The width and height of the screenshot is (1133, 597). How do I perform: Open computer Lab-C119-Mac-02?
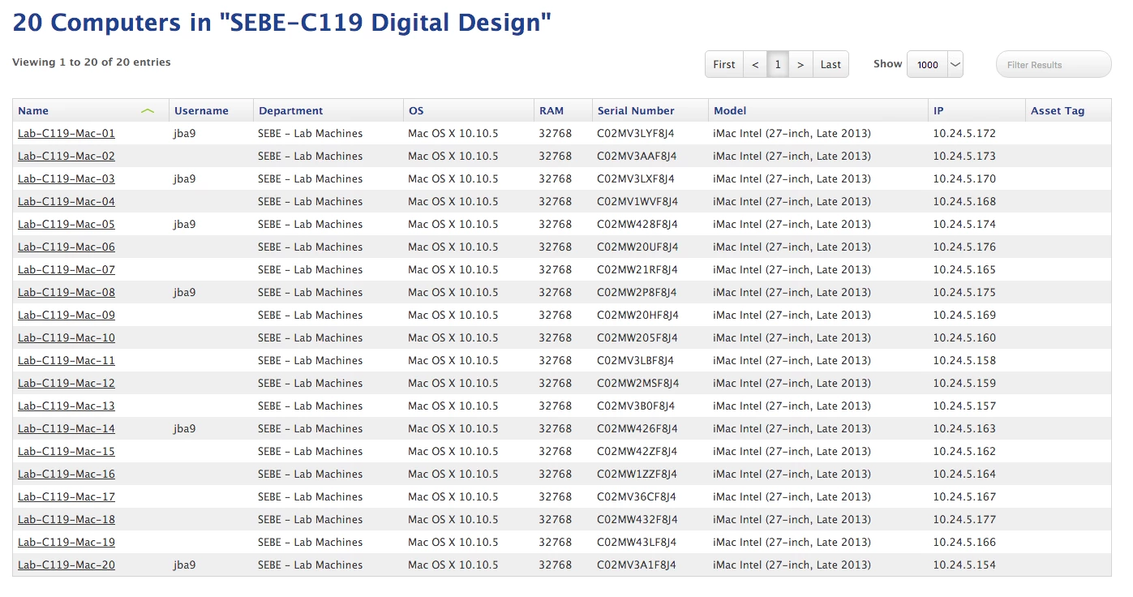(x=67, y=157)
